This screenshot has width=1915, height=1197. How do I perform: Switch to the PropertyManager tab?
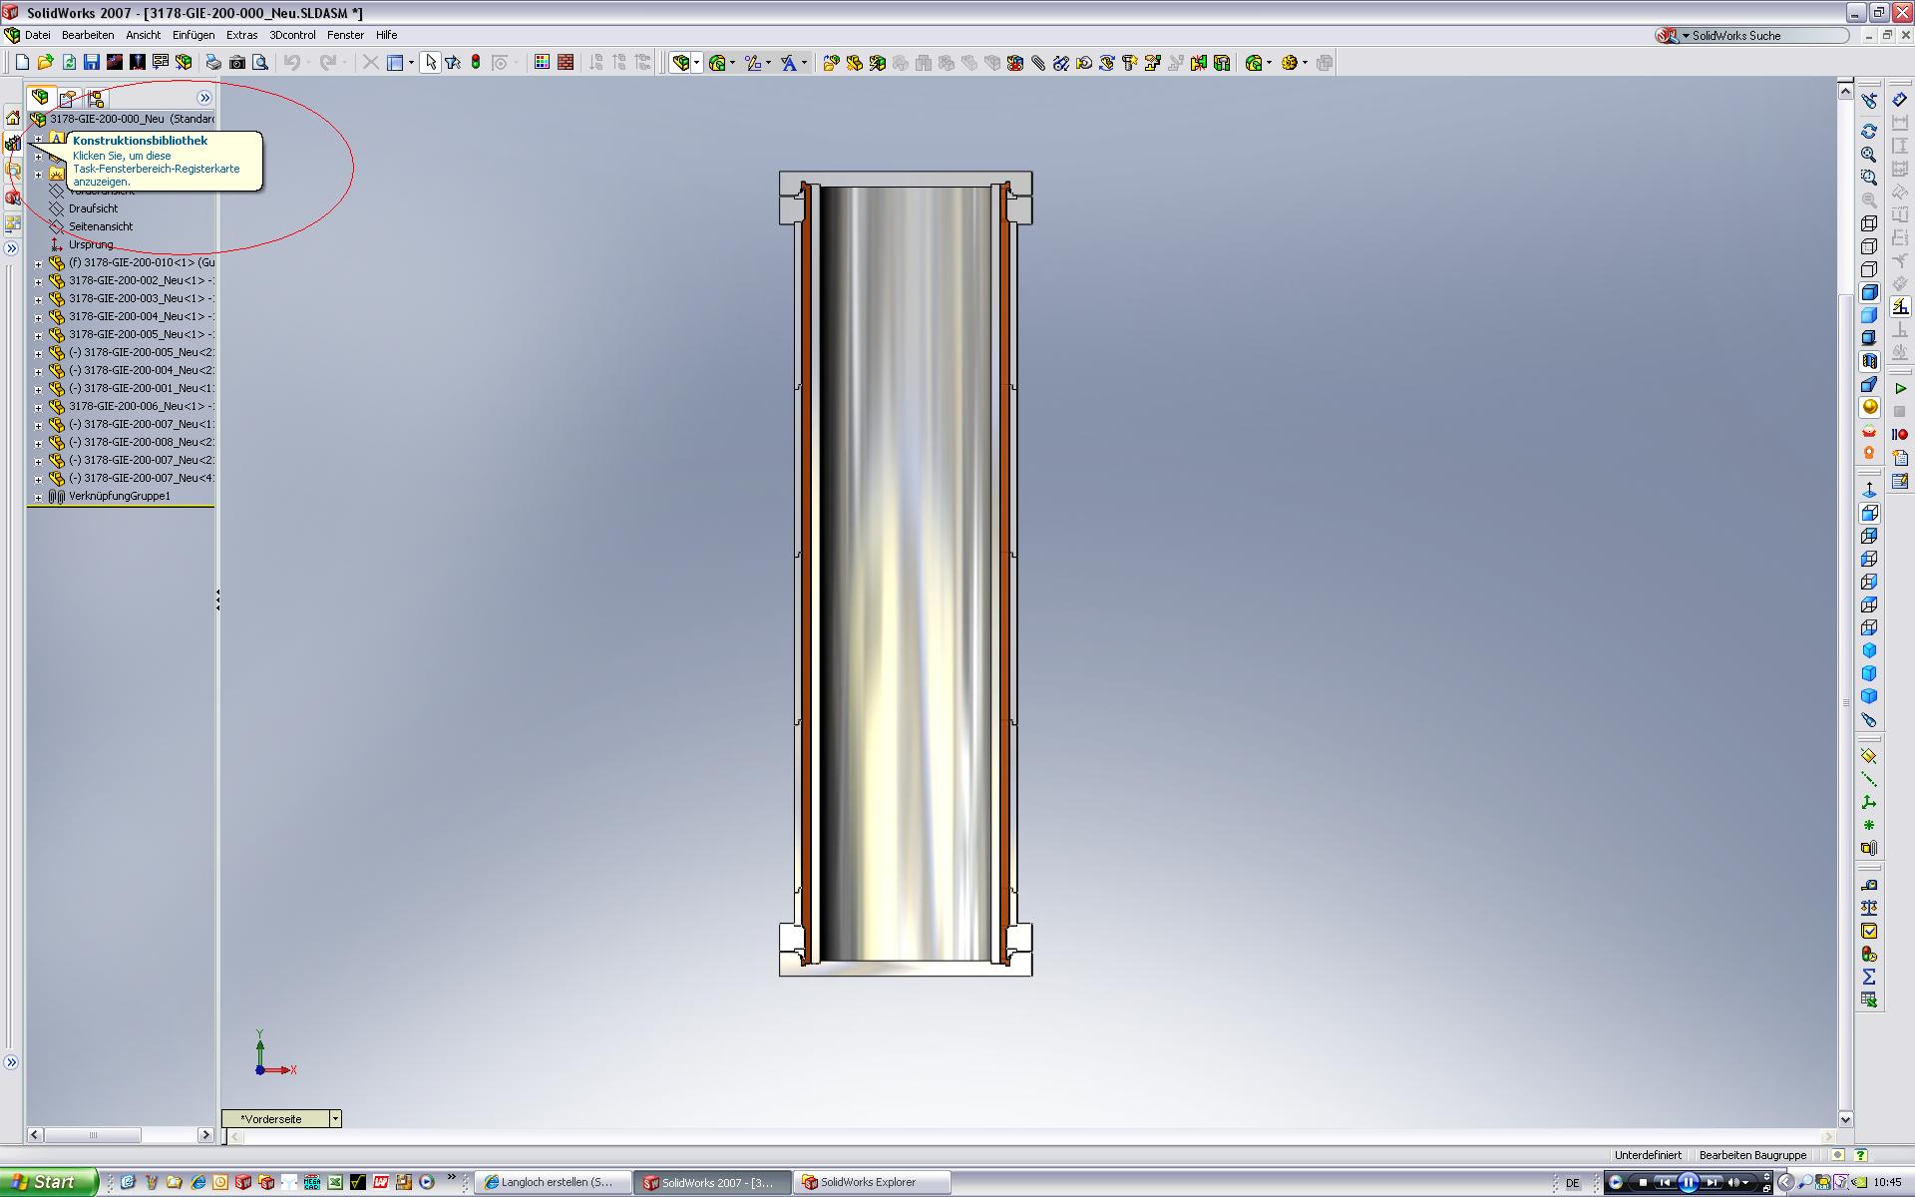(67, 98)
